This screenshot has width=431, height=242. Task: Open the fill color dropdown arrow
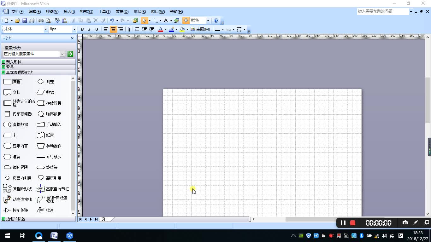pos(187,29)
